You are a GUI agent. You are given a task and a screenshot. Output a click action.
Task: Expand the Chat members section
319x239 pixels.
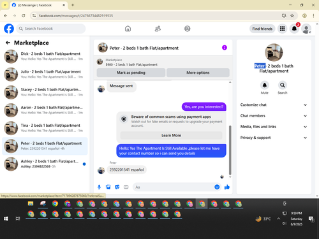tap(274, 116)
